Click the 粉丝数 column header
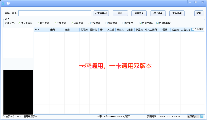Screen dimensions: 207x120 (120, 30)
